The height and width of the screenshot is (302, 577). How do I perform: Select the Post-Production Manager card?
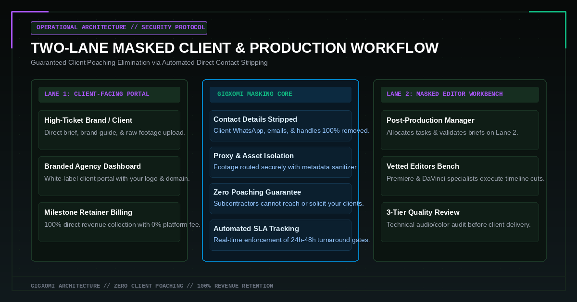(x=460, y=130)
